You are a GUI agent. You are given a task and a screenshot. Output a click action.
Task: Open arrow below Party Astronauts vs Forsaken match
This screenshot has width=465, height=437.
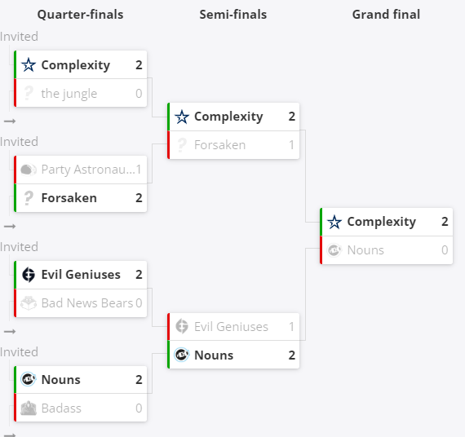pos(10,226)
